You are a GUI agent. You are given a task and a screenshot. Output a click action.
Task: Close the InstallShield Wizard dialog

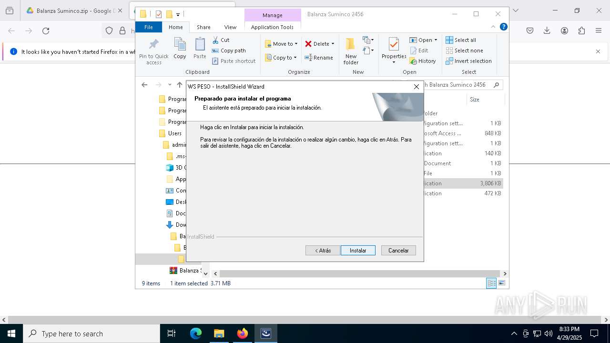[416, 87]
